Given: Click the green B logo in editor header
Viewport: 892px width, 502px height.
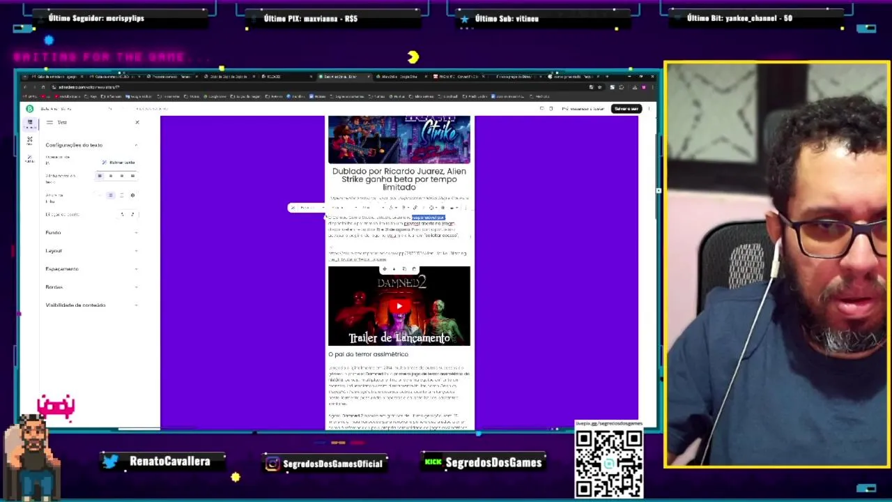Looking at the screenshot, I should coord(29,109).
